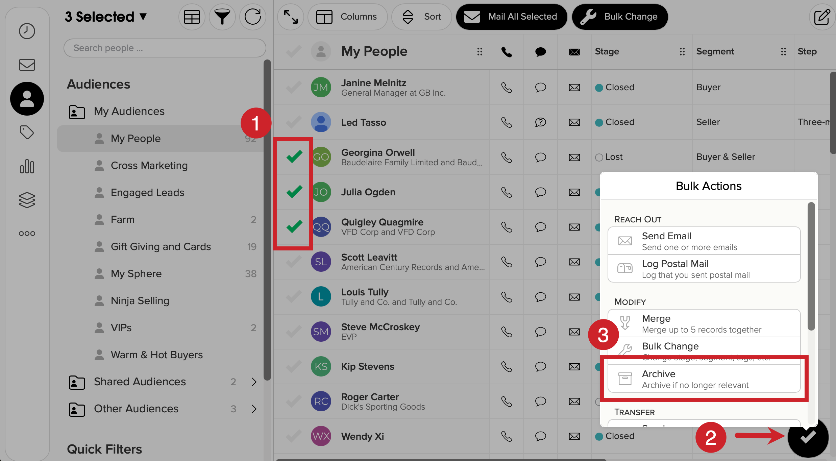Screen dimensions: 836x461
Task: Click the Sort button
Action: (421, 17)
